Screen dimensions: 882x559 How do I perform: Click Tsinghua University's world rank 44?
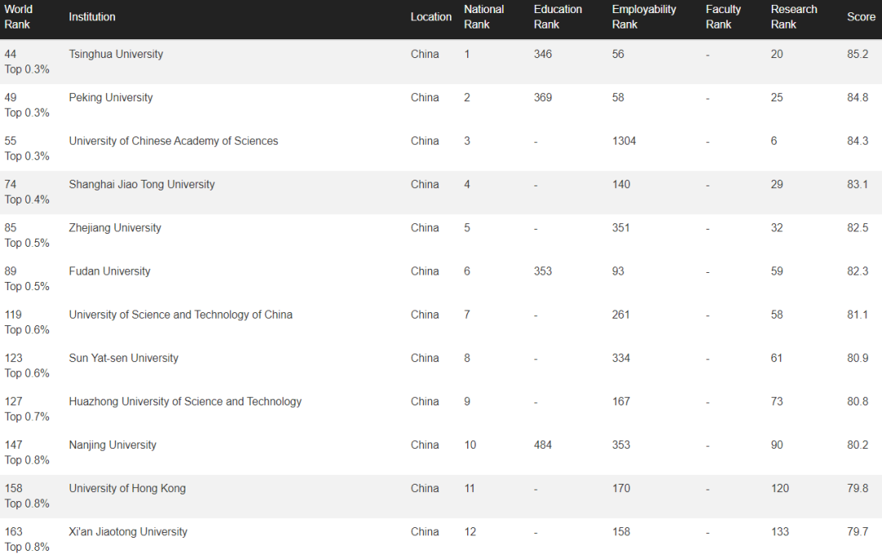[x=11, y=54]
